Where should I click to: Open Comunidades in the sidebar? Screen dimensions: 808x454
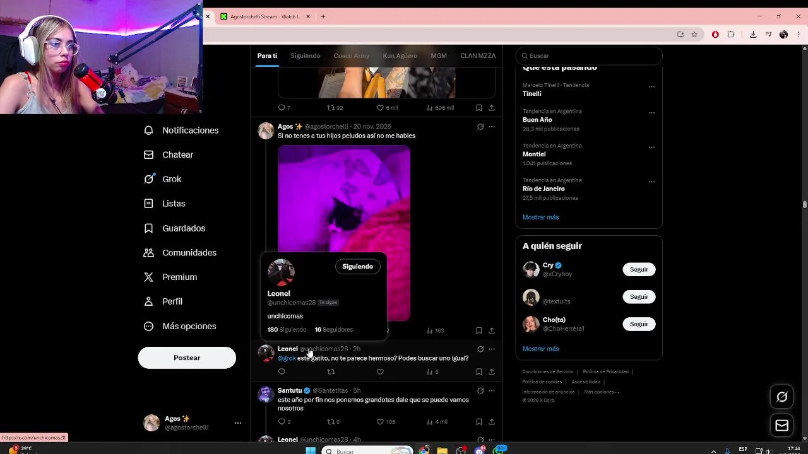coord(180,252)
